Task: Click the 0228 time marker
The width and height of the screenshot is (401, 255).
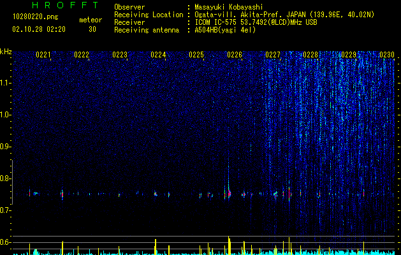Action: pyautogui.click(x=310, y=55)
